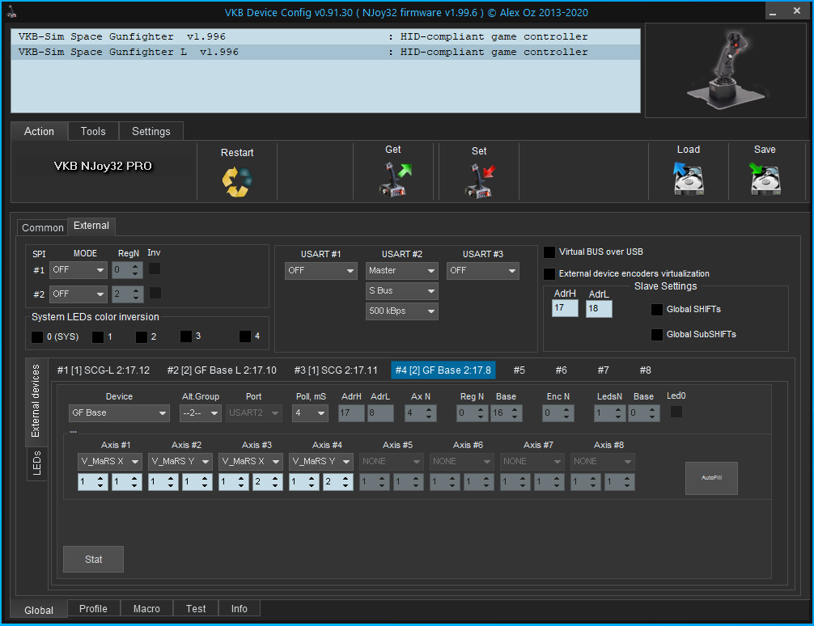This screenshot has width=814, height=626.
Task: Open the Axis #1 V_MaRS X dropdown
Action: pyautogui.click(x=110, y=462)
